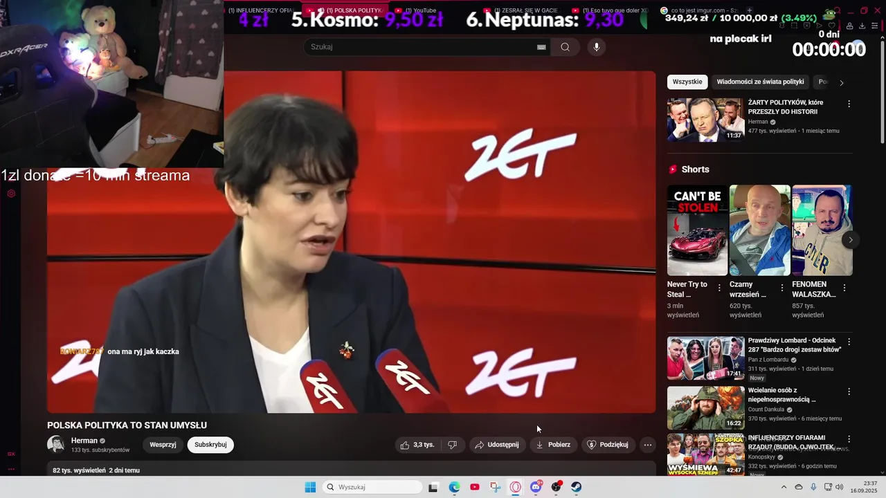886x498 pixels.
Task: Switch to the INFLUENCERZY OFIA browser tab
Action: click(x=261, y=10)
